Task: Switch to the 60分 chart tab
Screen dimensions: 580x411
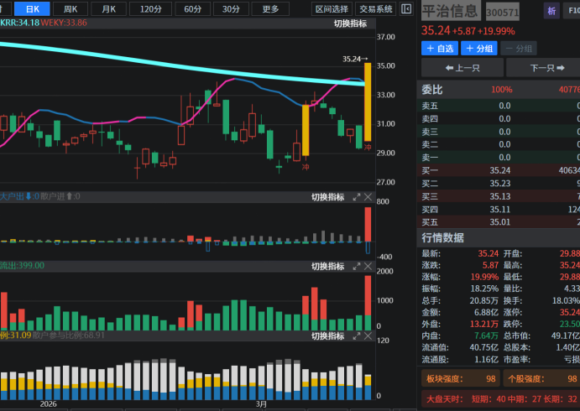Action: [192, 9]
